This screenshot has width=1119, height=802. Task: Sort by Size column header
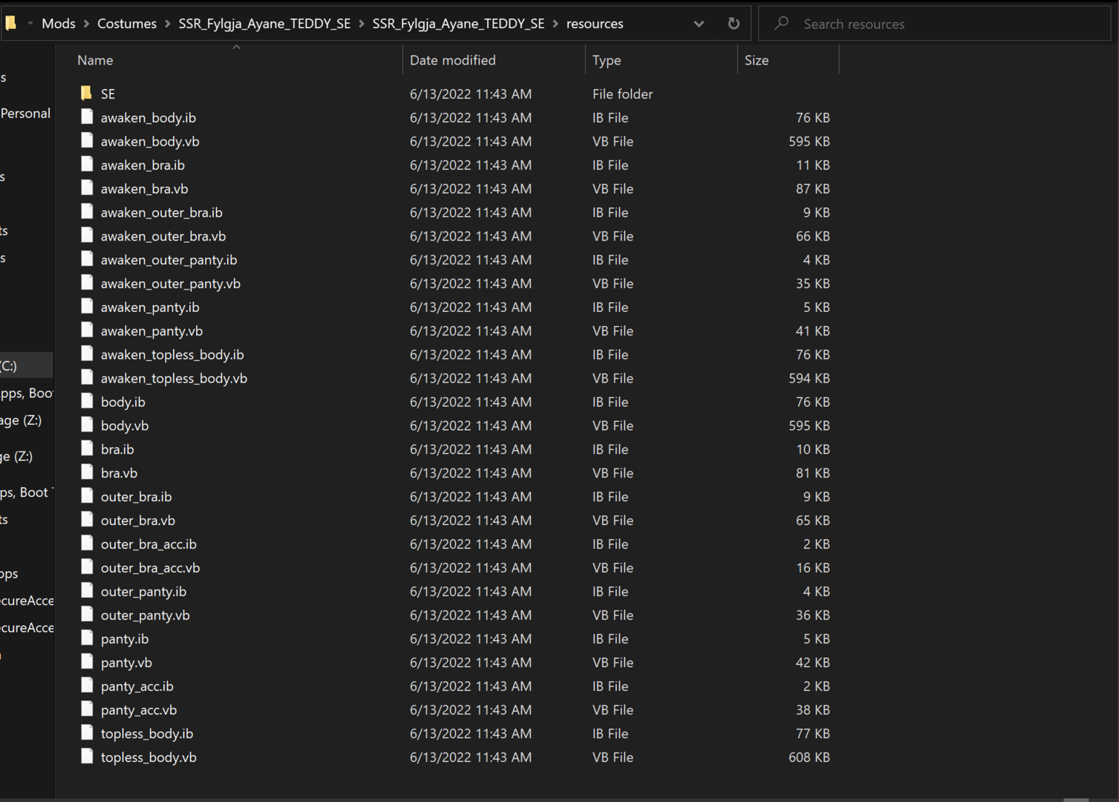757,60
